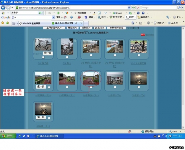Refresh the page with the green arrows icon
The height and width of the screenshot is (150, 185).
[x=134, y=8]
